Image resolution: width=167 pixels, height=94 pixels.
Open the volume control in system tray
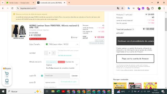(145, 91)
